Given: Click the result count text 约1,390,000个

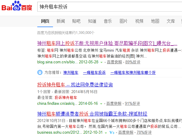Looking at the screenshot, I should [x=83, y=33].
